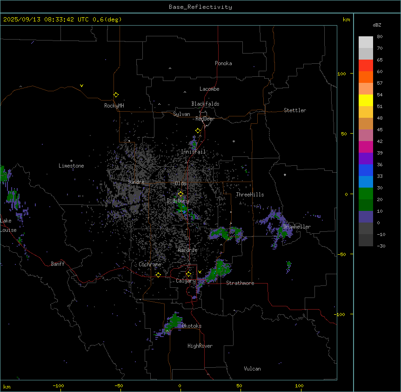Click the Blackfalds label

(x=205, y=104)
